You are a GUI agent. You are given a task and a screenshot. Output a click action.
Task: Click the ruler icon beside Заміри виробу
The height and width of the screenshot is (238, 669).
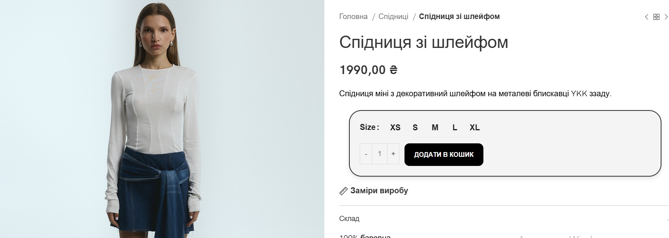point(343,191)
